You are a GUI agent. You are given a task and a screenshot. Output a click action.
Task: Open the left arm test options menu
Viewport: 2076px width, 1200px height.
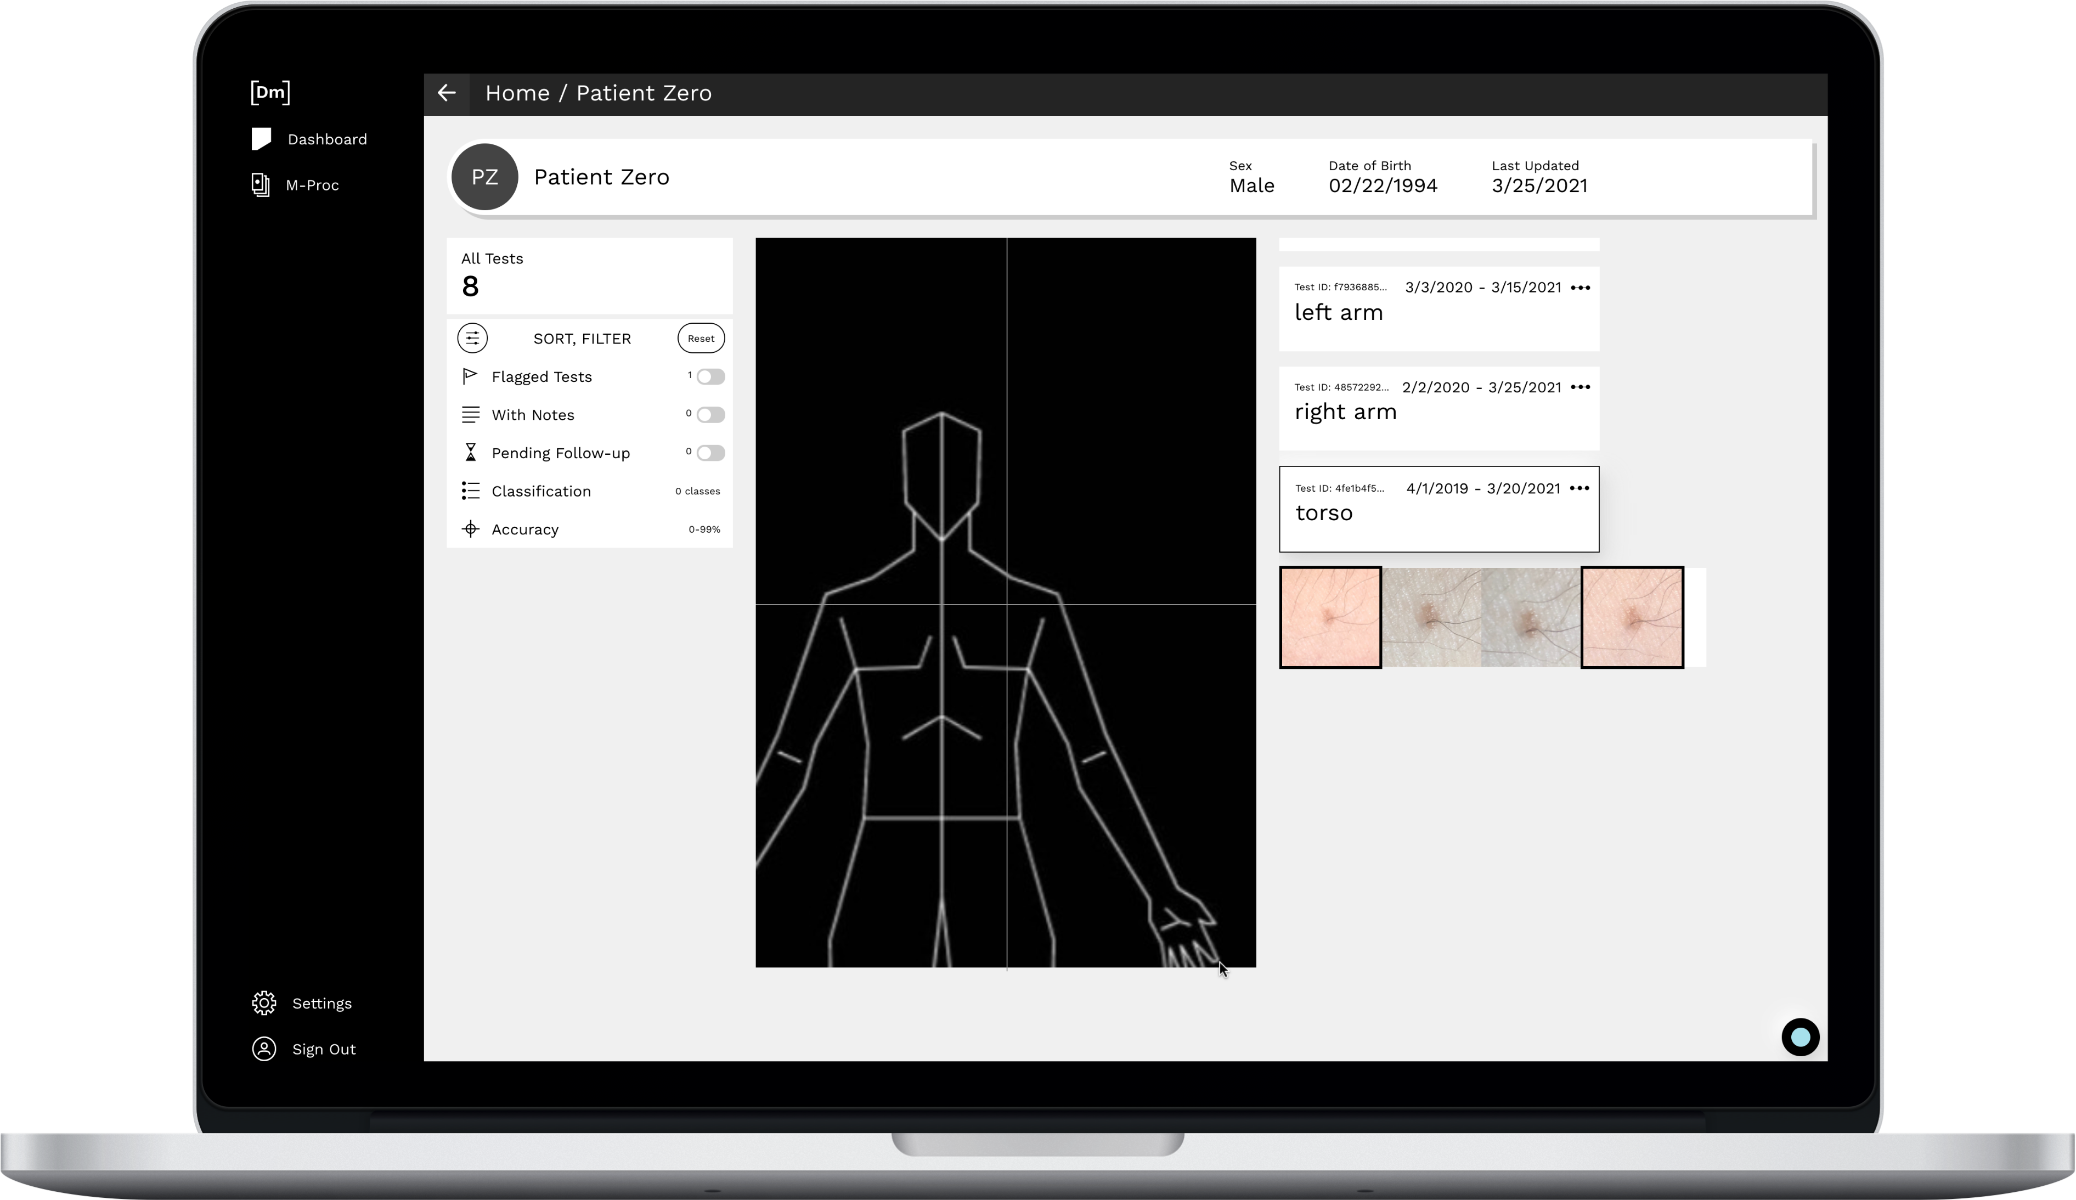point(1579,288)
